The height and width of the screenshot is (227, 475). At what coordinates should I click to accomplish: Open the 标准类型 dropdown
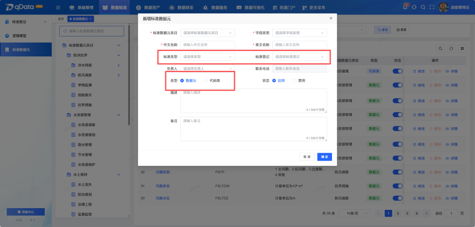(x=208, y=57)
